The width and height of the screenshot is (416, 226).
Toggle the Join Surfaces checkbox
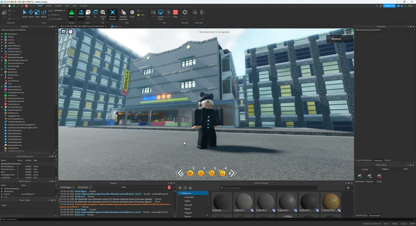point(49,19)
